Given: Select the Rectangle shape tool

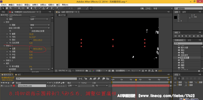Looking at the screenshot, I should [x=28, y=8].
